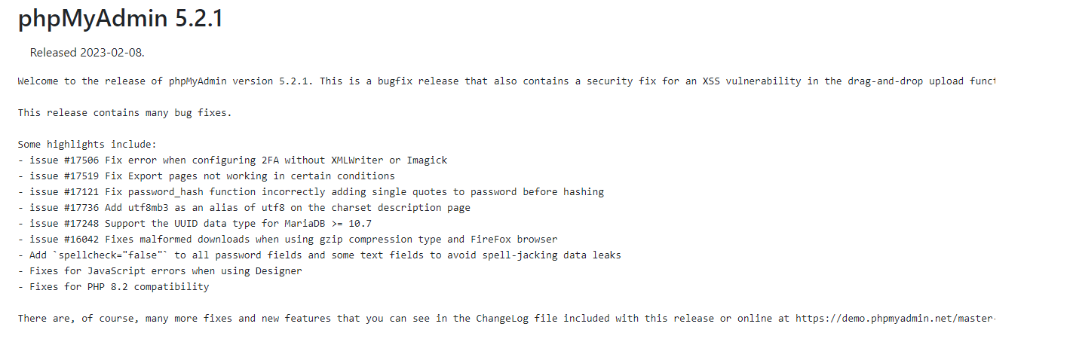
Task: Click Fixes for JavaScript errors in Designer
Action: (x=160, y=271)
